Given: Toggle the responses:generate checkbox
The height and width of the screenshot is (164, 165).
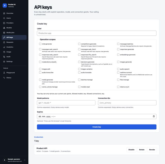Looking at the screenshot, I should [118, 49].
